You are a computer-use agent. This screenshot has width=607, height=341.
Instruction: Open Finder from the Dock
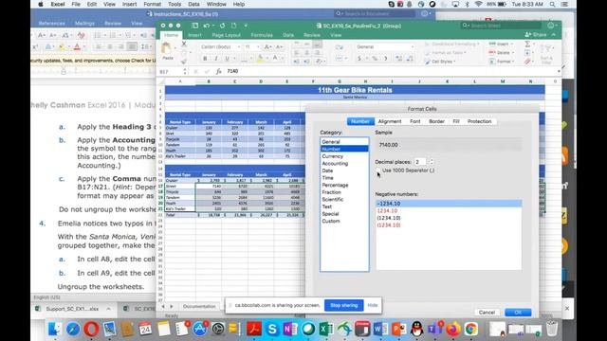click(x=55, y=329)
